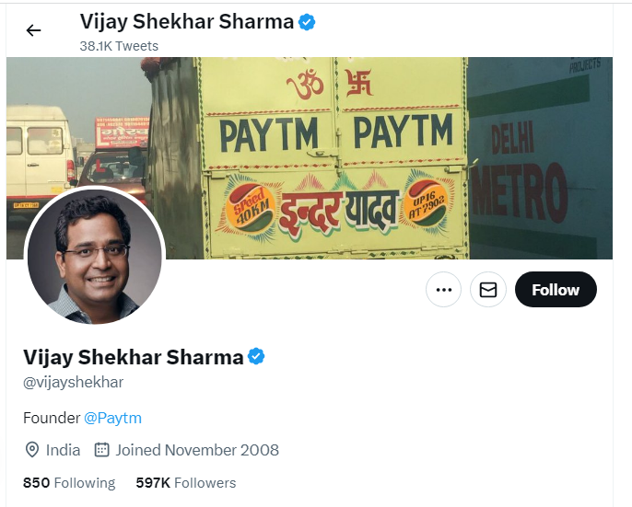
Task: Open the 850 Following list
Action: click(x=69, y=483)
